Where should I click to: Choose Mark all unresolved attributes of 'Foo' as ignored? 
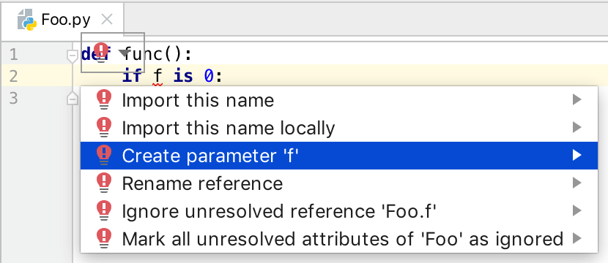[x=339, y=239]
